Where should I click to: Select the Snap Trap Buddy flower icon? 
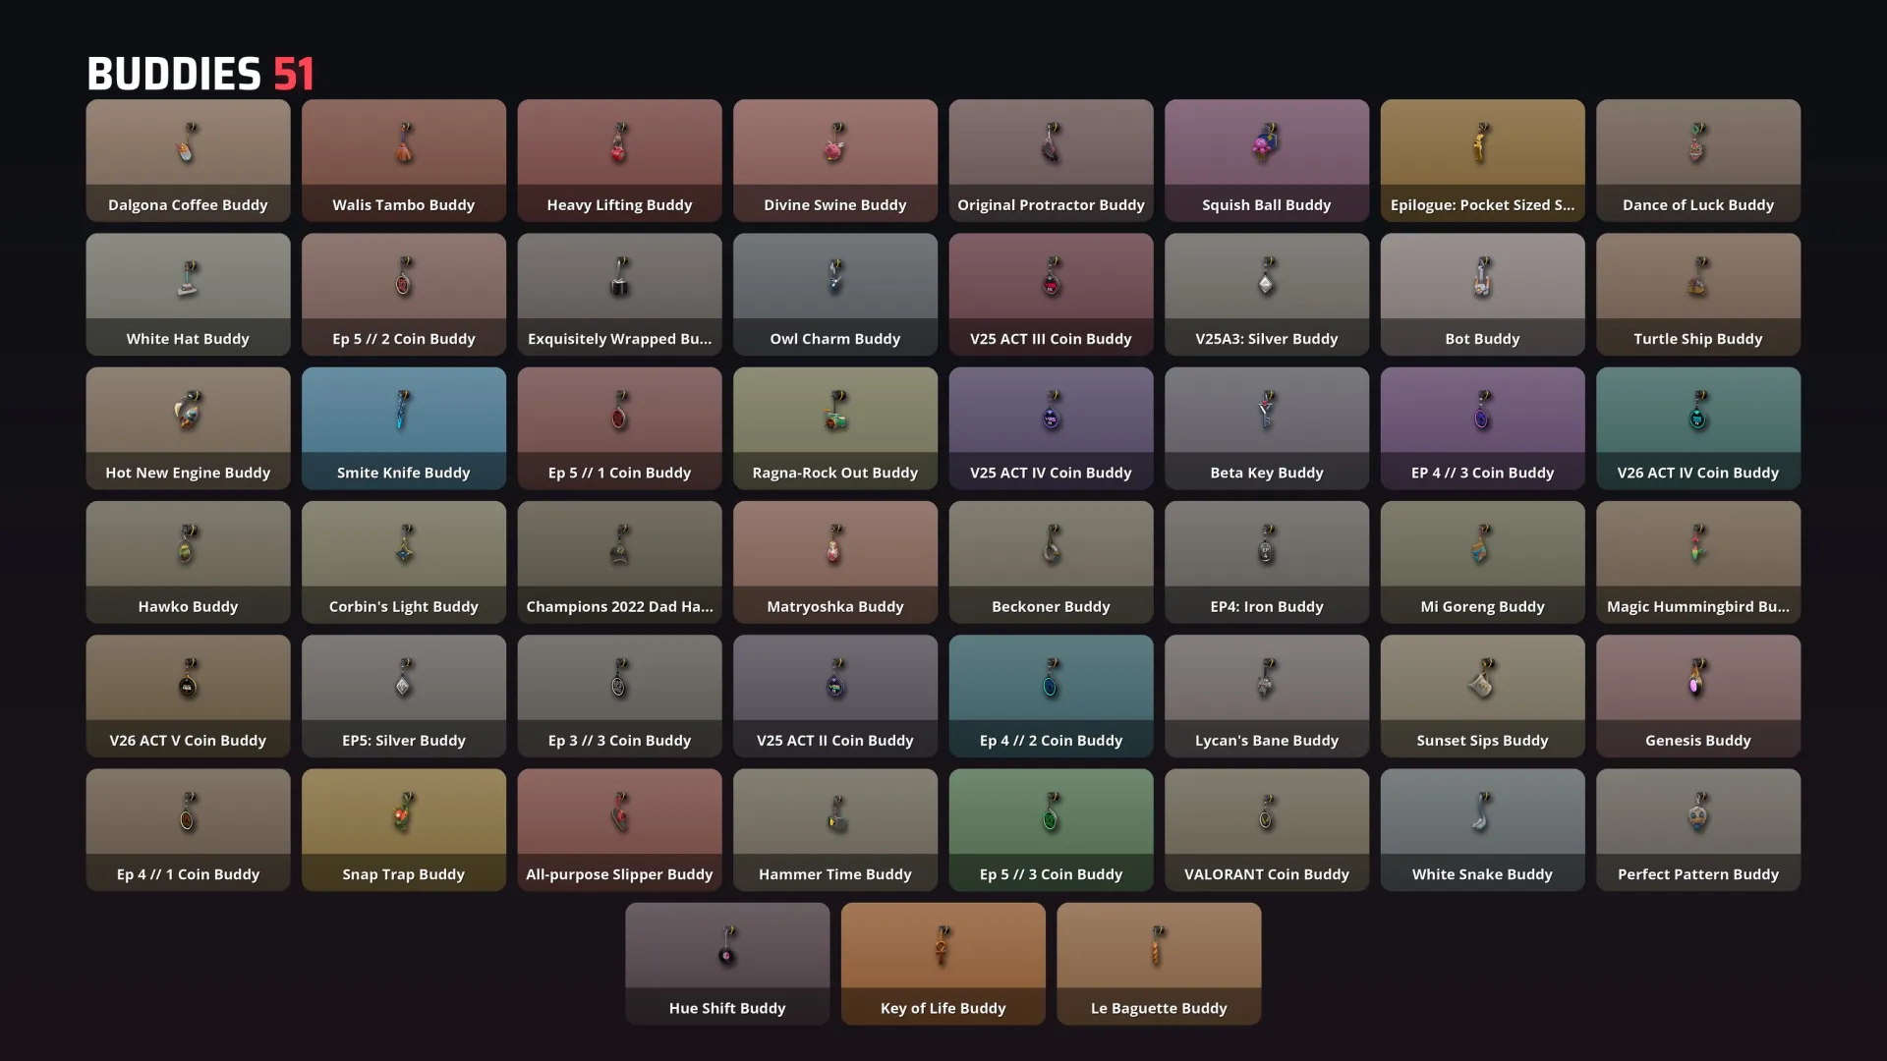(404, 812)
